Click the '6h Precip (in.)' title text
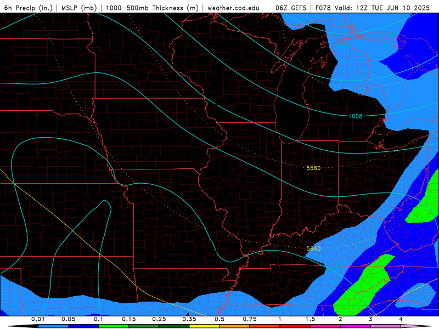Screen dimensions: 439x329 click(29, 8)
